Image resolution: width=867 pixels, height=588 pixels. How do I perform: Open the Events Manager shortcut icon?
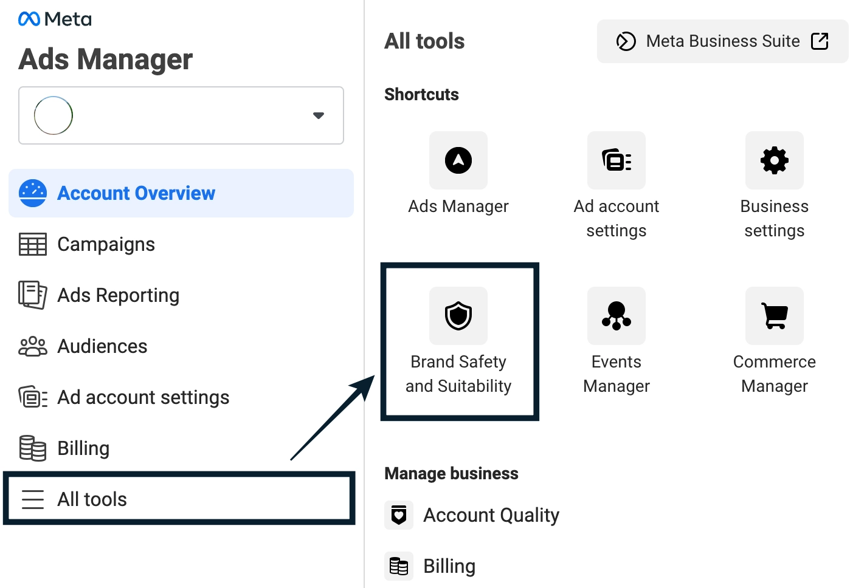click(616, 316)
